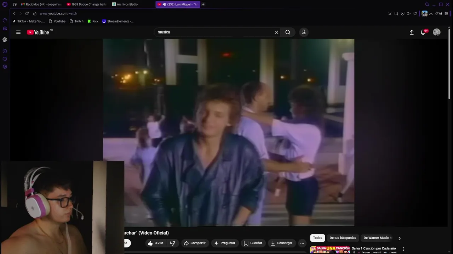Run the search with the magnifier button
Image resolution: width=453 pixels, height=254 pixels.
click(x=288, y=32)
